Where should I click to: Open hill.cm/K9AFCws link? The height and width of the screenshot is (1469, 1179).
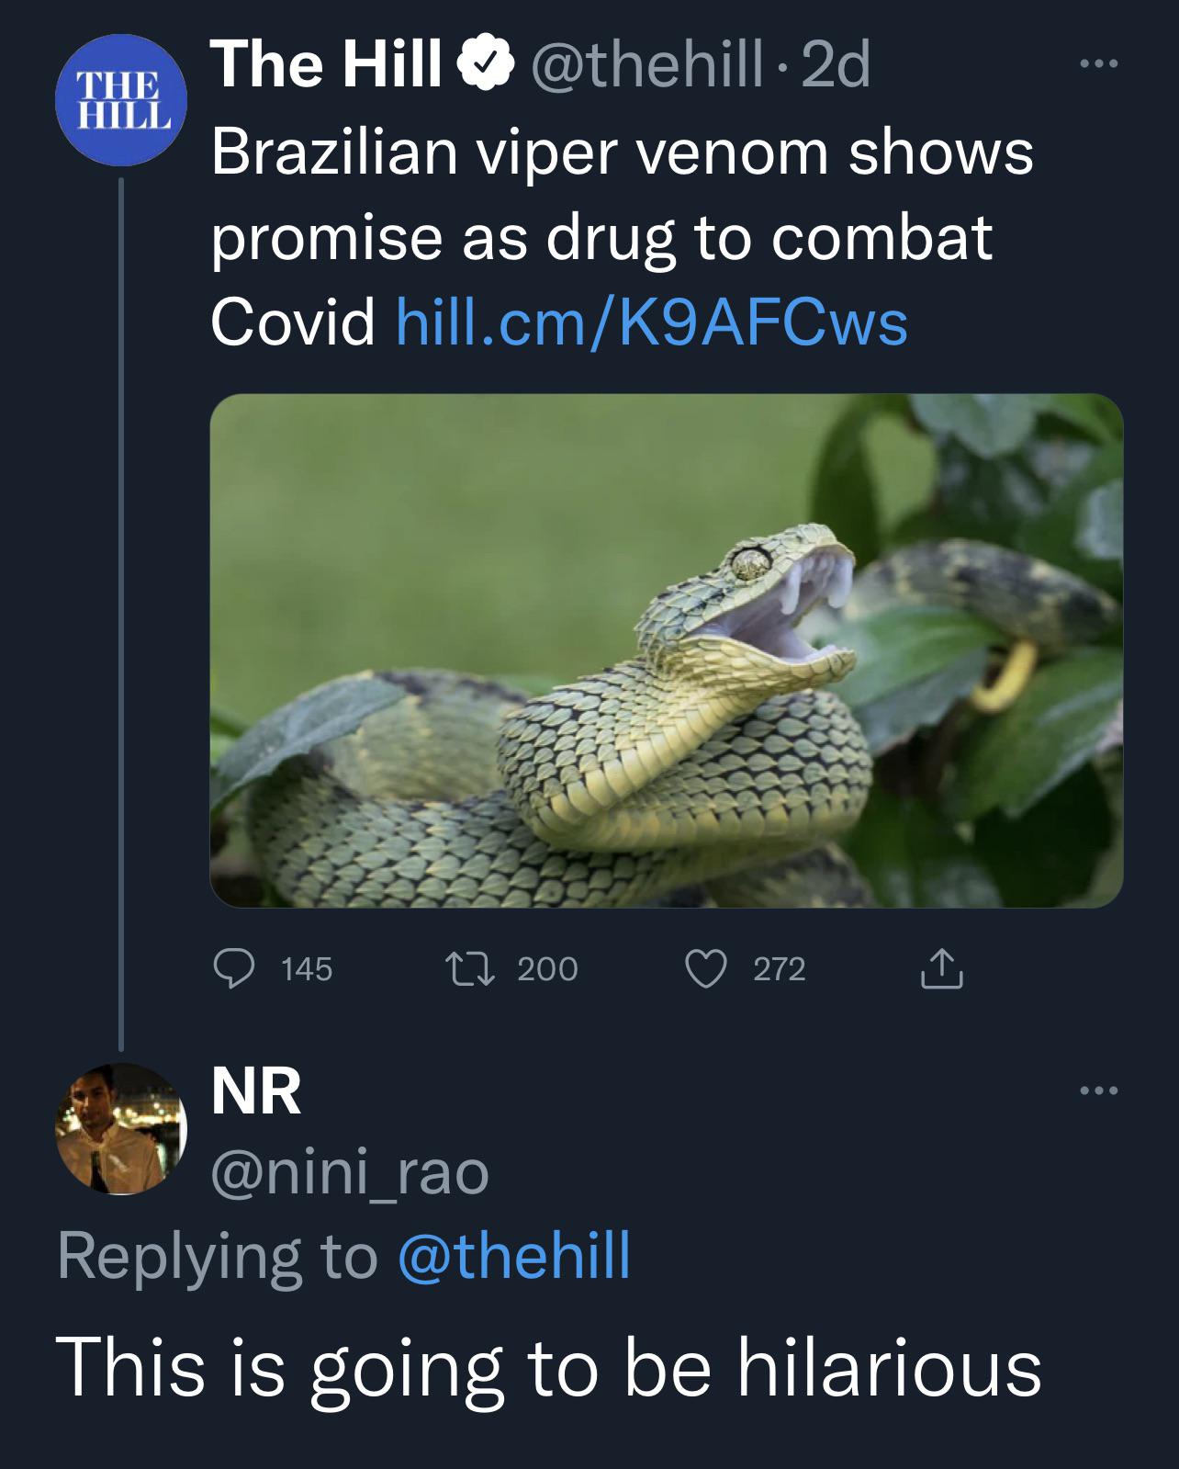[651, 322]
